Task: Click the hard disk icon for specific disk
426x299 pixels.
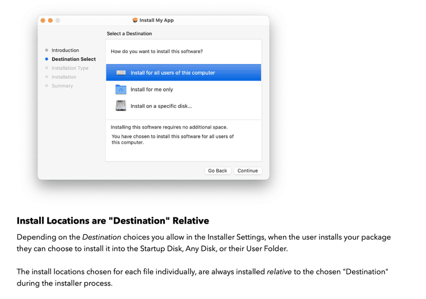Action: point(121,106)
